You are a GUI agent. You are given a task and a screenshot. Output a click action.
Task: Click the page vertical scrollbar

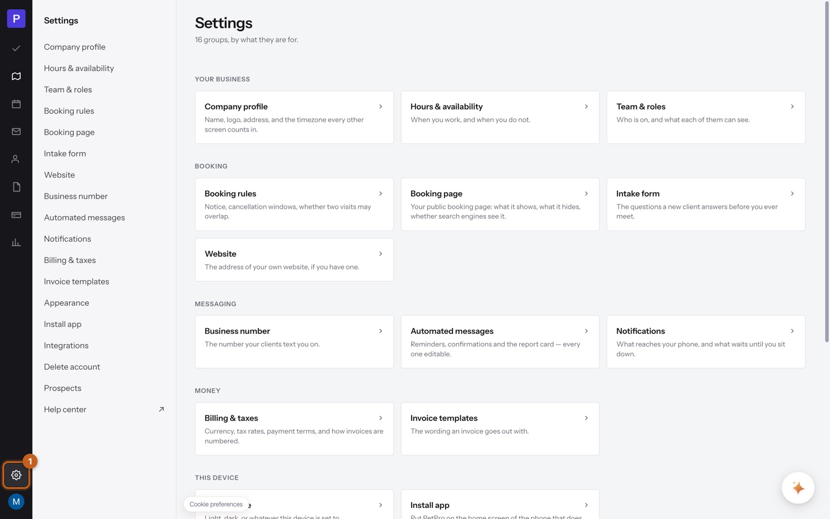click(x=827, y=173)
